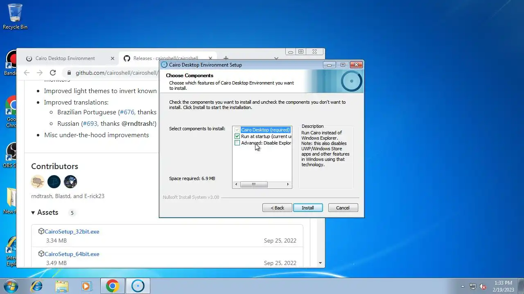Screen dimensions: 524x294
Task: Click the github.com address bar
Action: 116,73
